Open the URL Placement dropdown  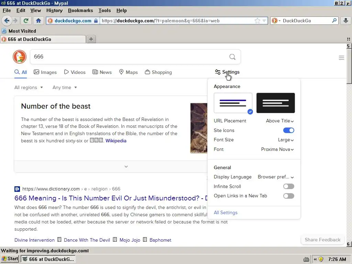tap(280, 121)
